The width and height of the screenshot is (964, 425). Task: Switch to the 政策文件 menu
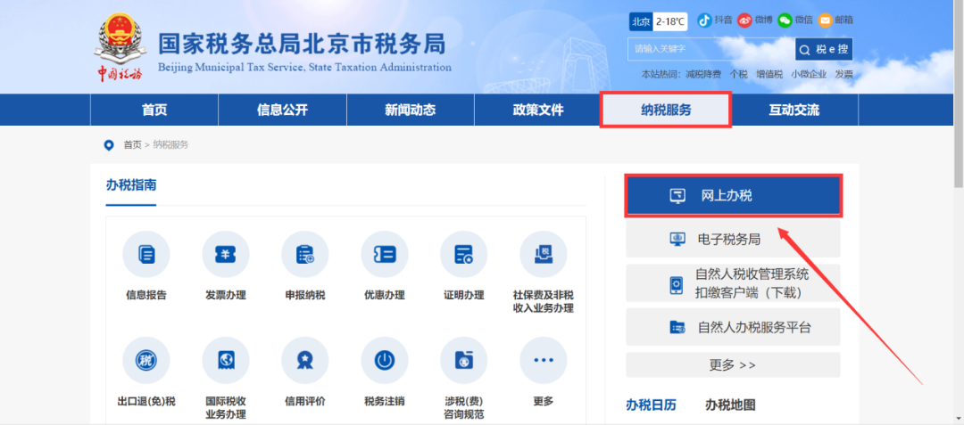point(538,110)
